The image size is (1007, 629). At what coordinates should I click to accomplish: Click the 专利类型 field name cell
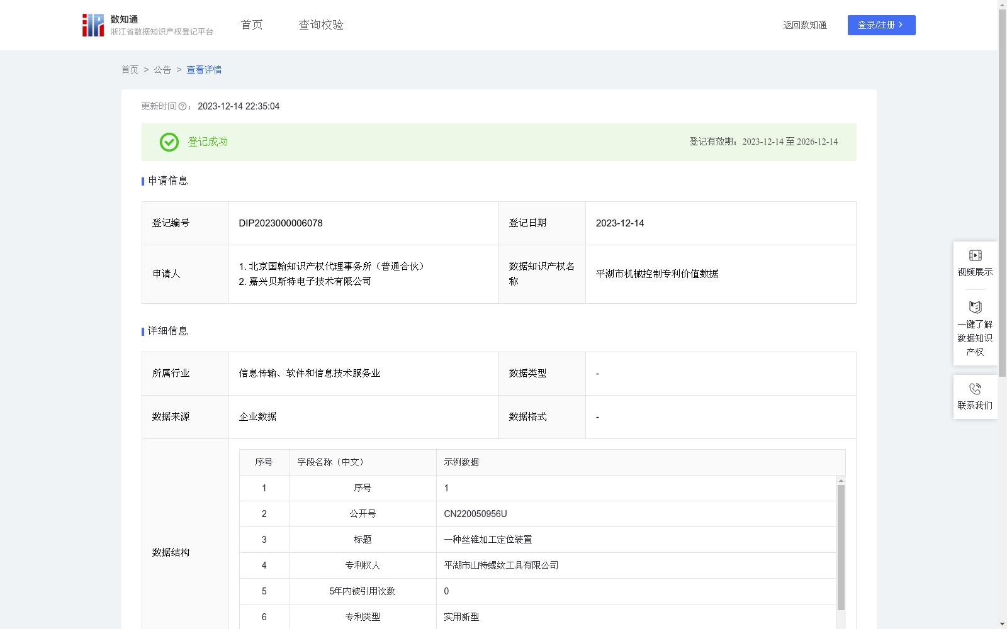pyautogui.click(x=363, y=616)
